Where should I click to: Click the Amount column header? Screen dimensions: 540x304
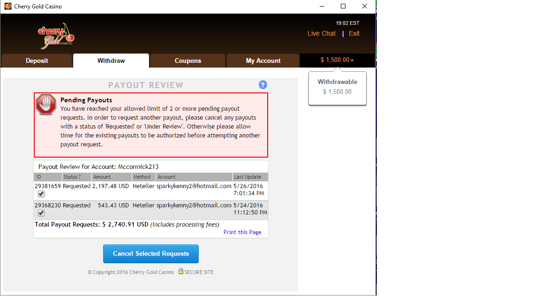[x=112, y=177]
